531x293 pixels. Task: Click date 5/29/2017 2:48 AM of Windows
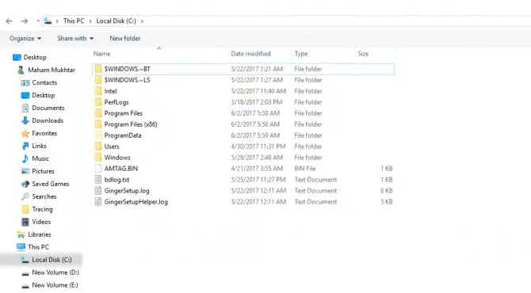coord(257,158)
